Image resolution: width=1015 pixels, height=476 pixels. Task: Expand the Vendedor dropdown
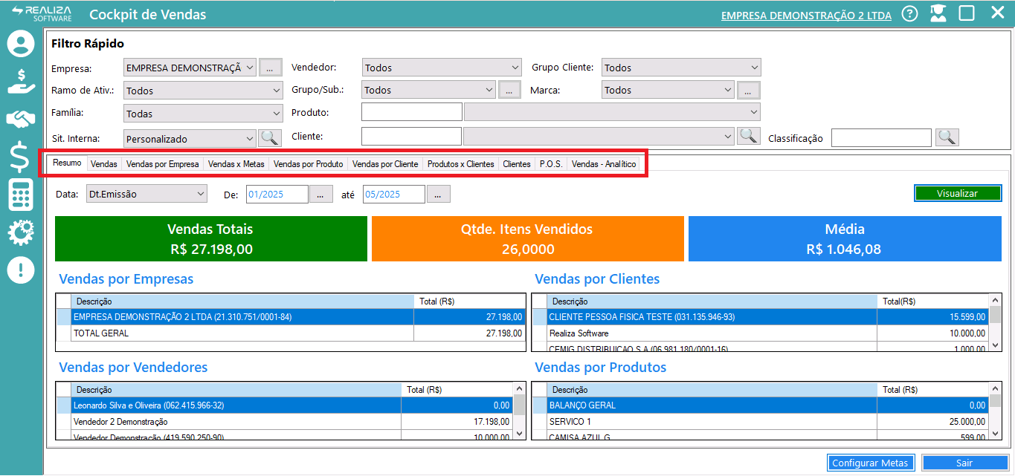tap(442, 68)
